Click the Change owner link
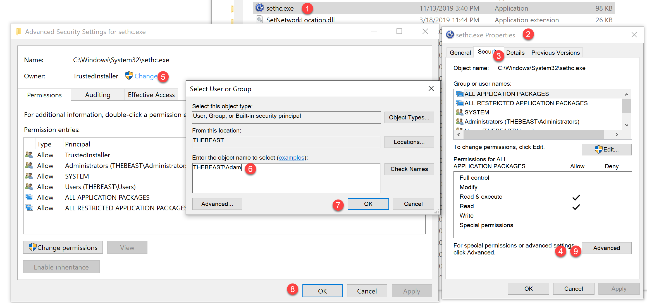 pos(146,76)
